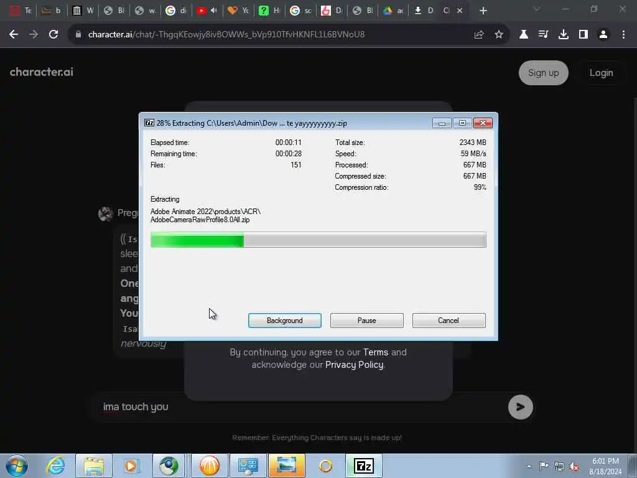The image size is (637, 478).
Task: Click the character.ai logo
Action: (42, 72)
